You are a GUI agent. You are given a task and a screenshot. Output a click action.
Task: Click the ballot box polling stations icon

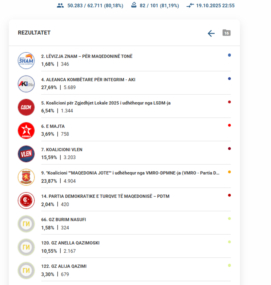[134, 5]
